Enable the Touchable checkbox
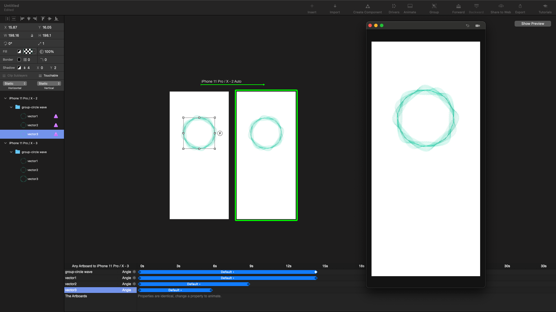The width and height of the screenshot is (556, 312). tap(40, 76)
